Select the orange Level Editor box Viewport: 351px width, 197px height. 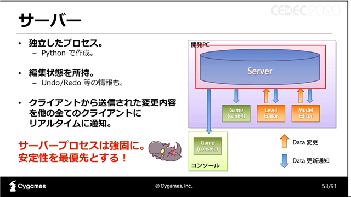(x=271, y=113)
